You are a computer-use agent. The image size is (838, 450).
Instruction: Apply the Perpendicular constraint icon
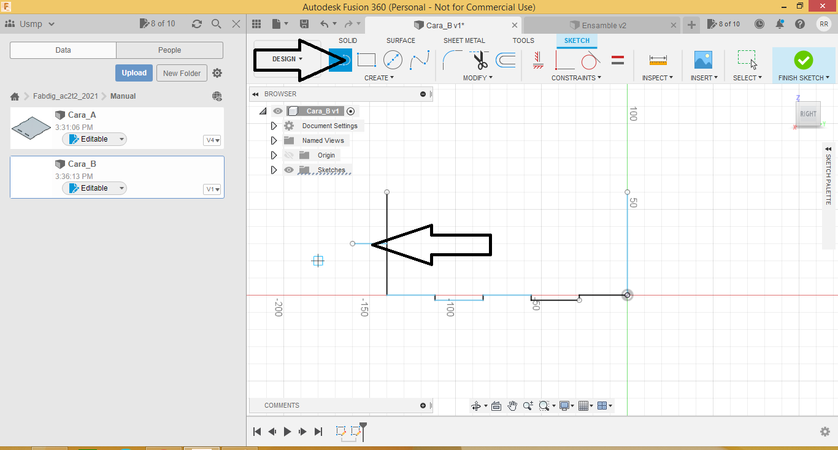pos(564,60)
